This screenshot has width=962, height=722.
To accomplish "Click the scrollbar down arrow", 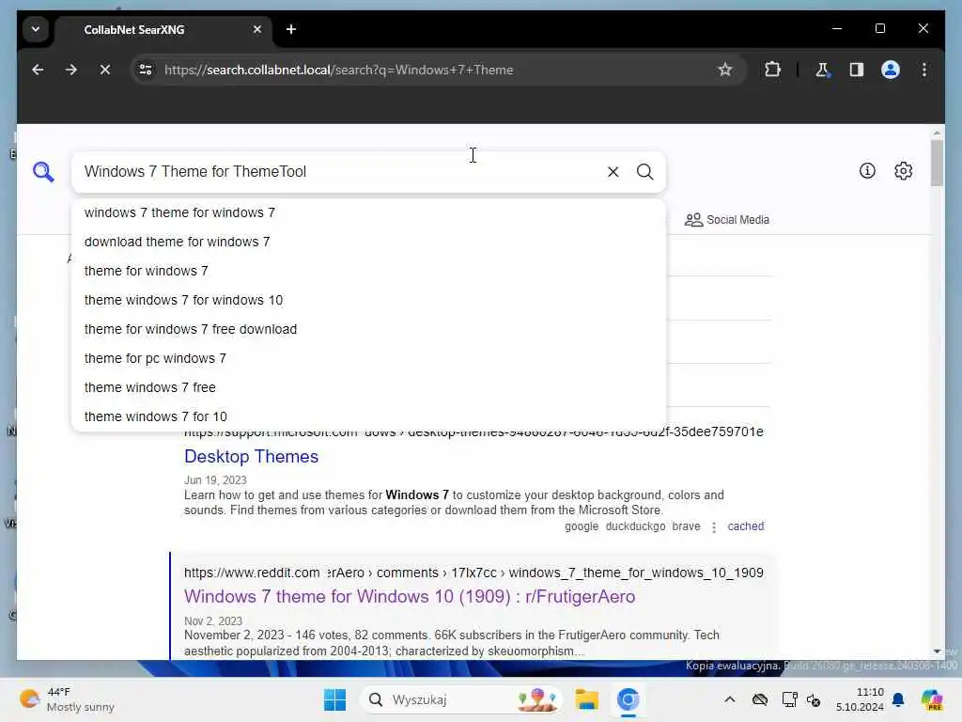I will [937, 651].
